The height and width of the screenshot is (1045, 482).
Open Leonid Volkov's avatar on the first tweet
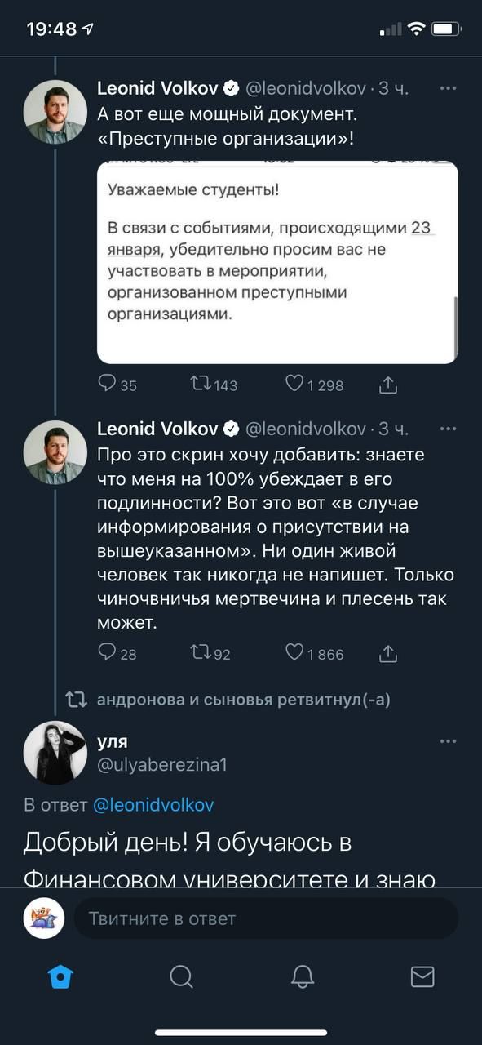click(x=55, y=113)
